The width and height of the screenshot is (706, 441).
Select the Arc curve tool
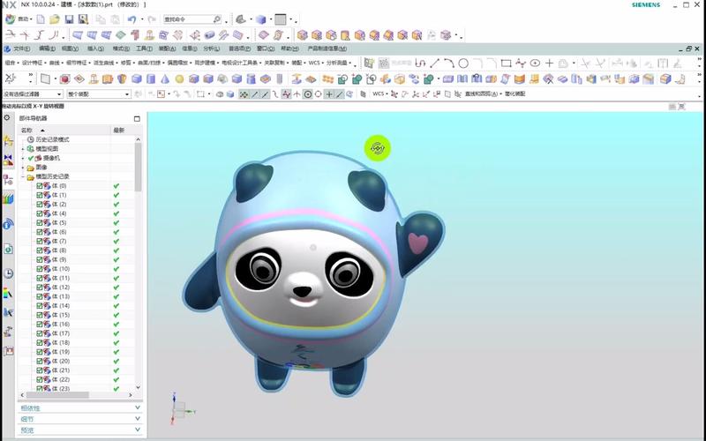tap(449, 63)
